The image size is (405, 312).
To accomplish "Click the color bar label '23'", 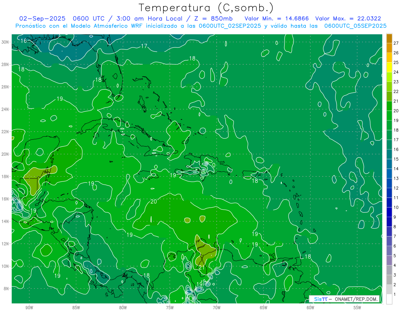I will [396, 82].
